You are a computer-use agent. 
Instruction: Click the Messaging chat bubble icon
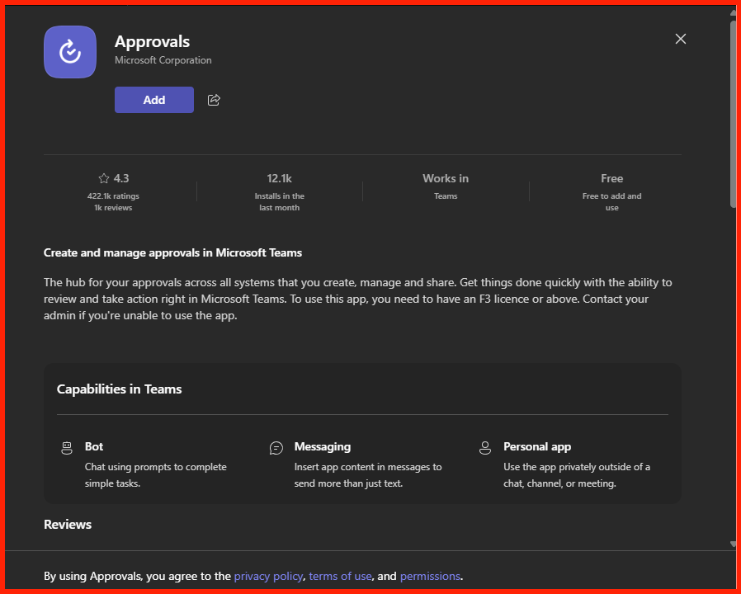point(276,448)
